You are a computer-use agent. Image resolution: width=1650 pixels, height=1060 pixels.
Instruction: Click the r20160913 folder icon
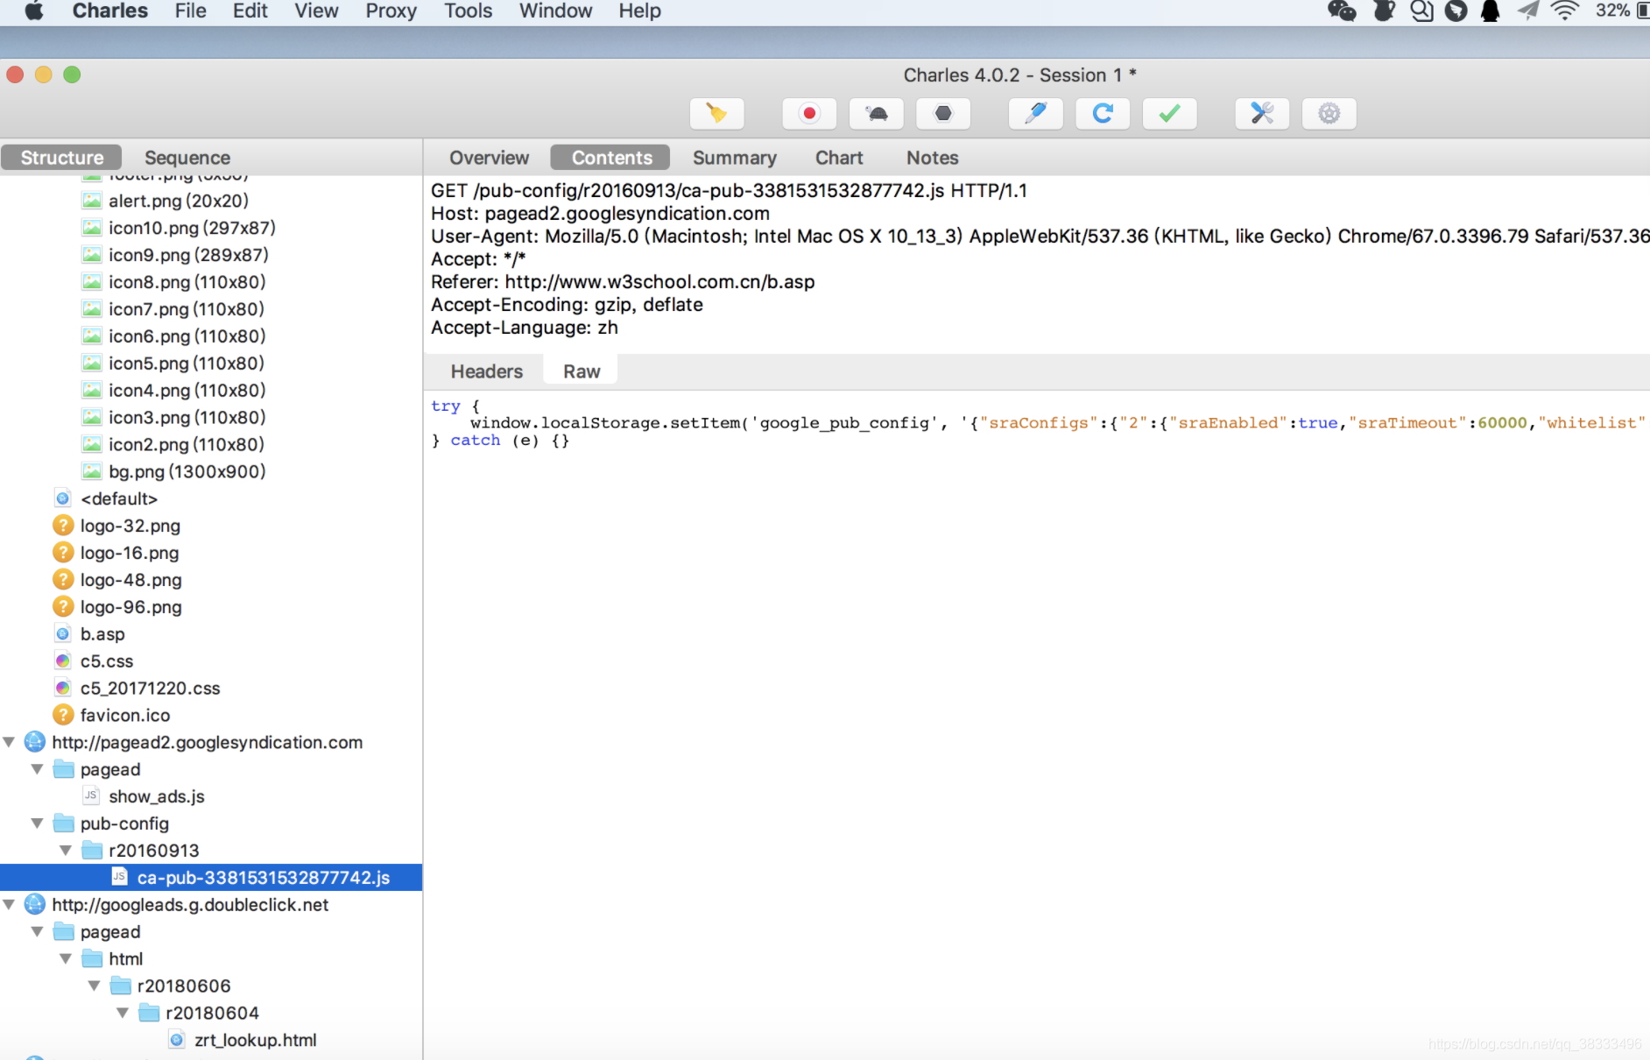pos(92,851)
